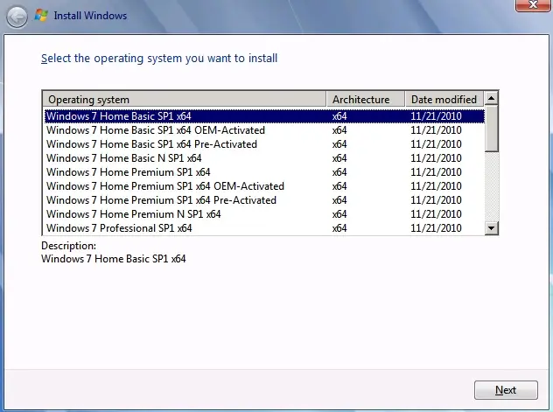Select Windows 7 Home Premium SP1 x64
The height and width of the screenshot is (412, 553).
pyautogui.click(x=264, y=172)
